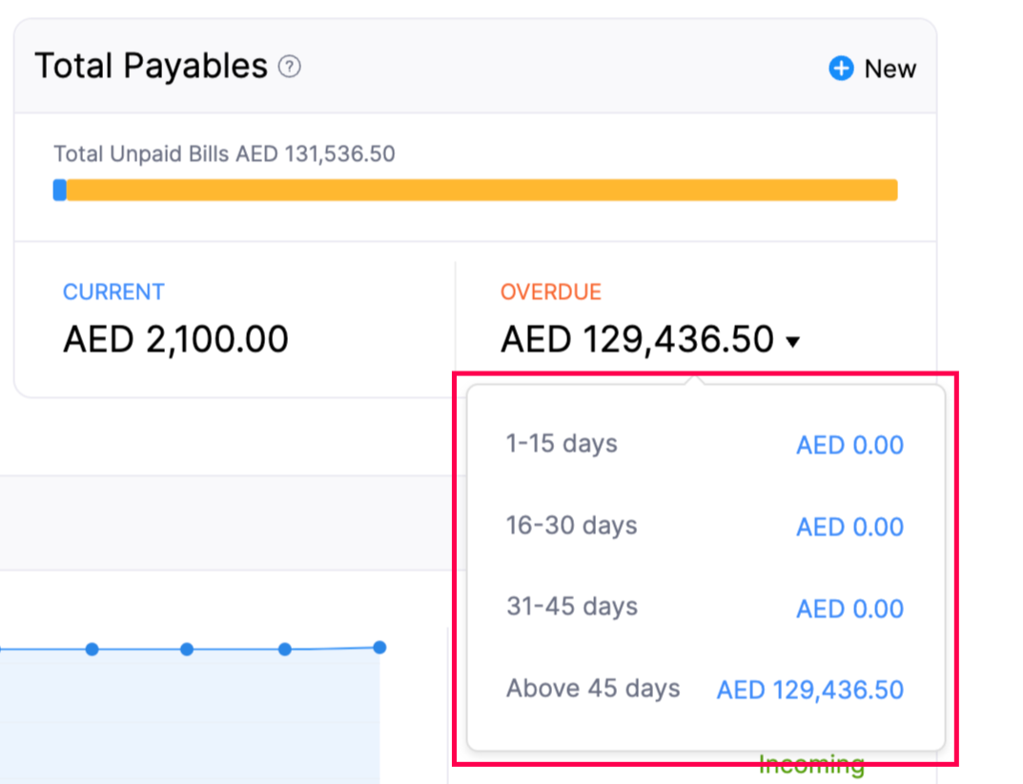Select the 1-15 days overdue row
The image size is (1023, 784).
562,444
